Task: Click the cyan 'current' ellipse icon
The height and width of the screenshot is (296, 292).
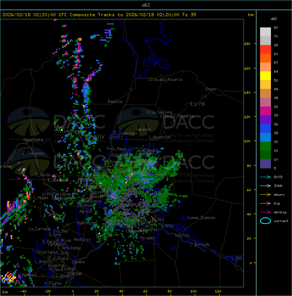Action: 265,221
